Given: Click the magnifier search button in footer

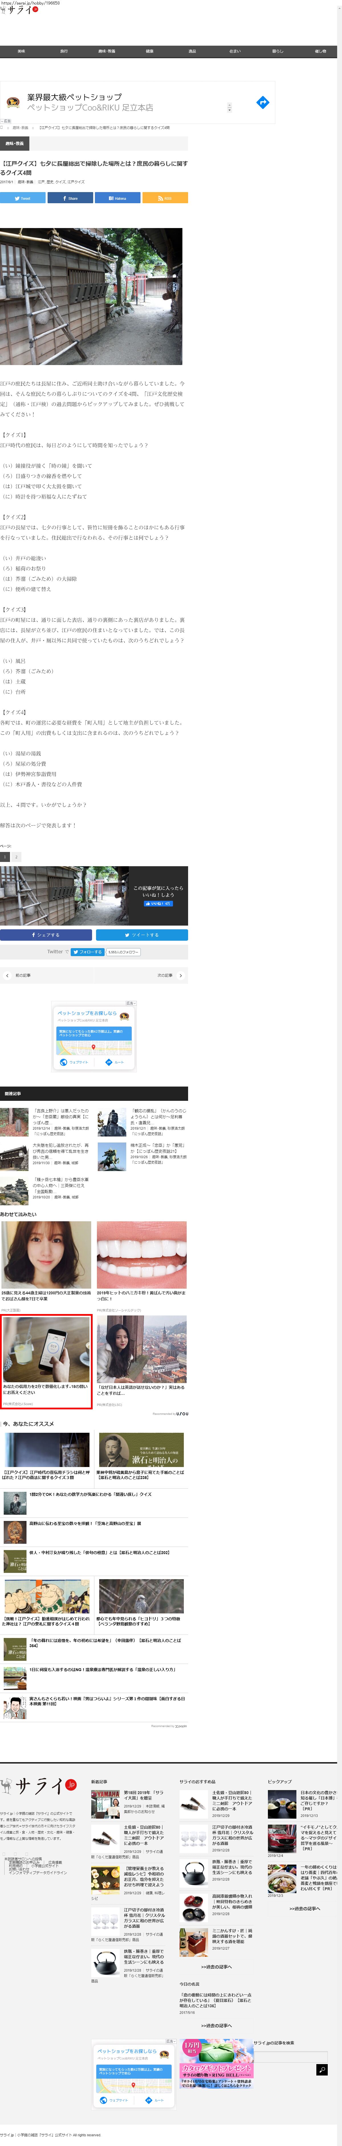Looking at the screenshot, I should coord(321,2069).
